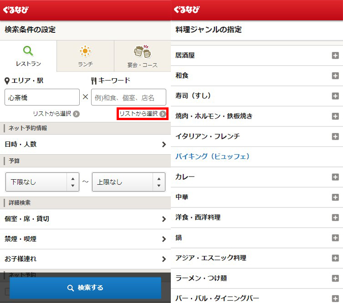Click arrow circle icon next to keyword リストから選択

[163, 114]
